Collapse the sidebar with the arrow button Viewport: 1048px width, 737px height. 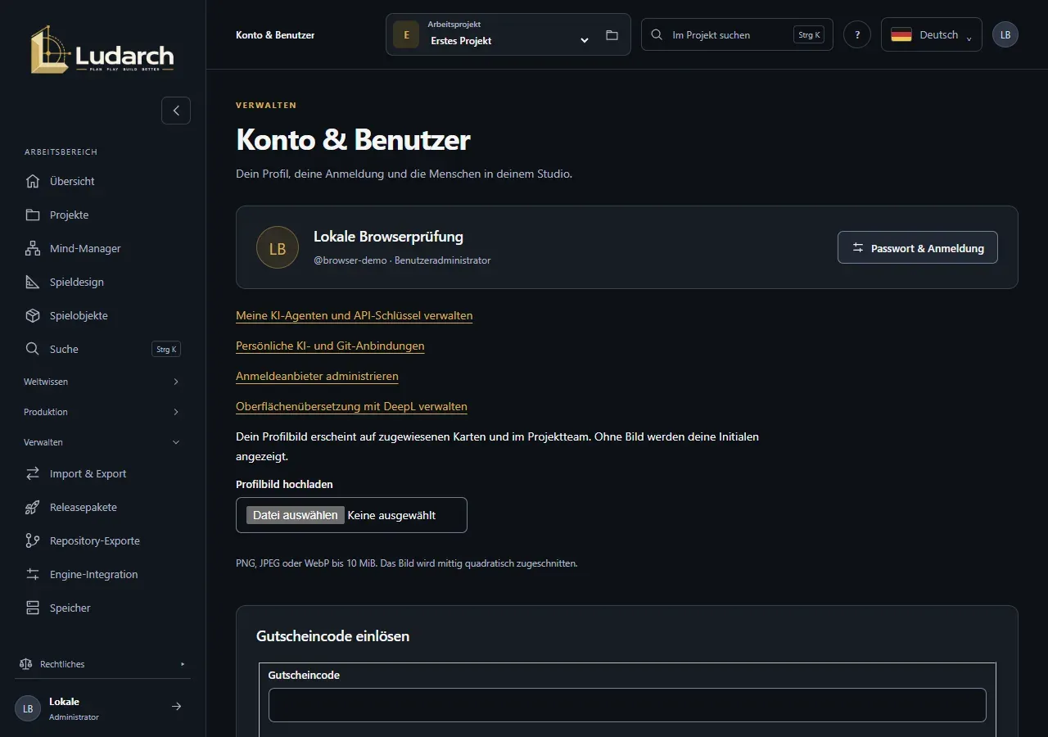(x=176, y=111)
